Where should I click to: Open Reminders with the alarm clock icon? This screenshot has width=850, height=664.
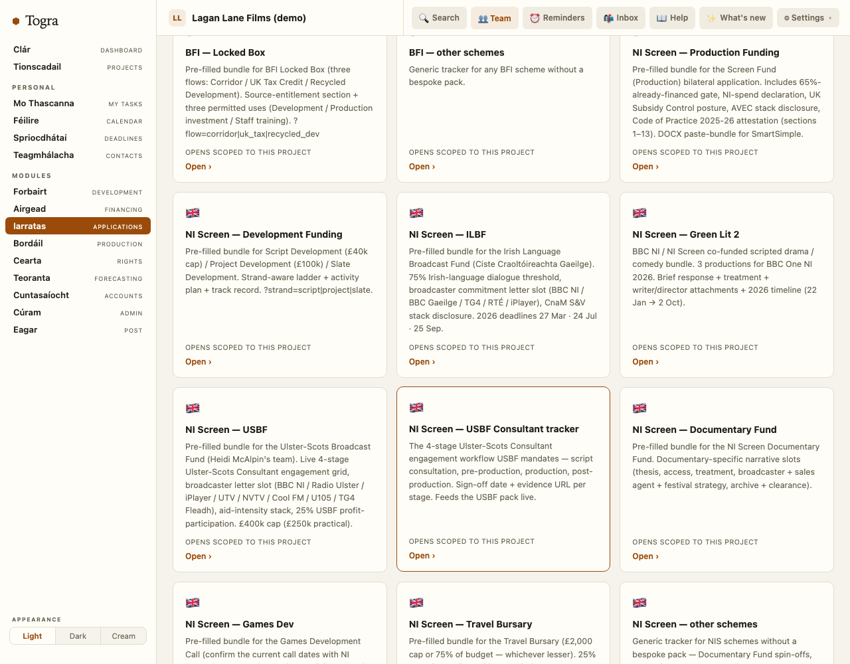pyautogui.click(x=557, y=18)
